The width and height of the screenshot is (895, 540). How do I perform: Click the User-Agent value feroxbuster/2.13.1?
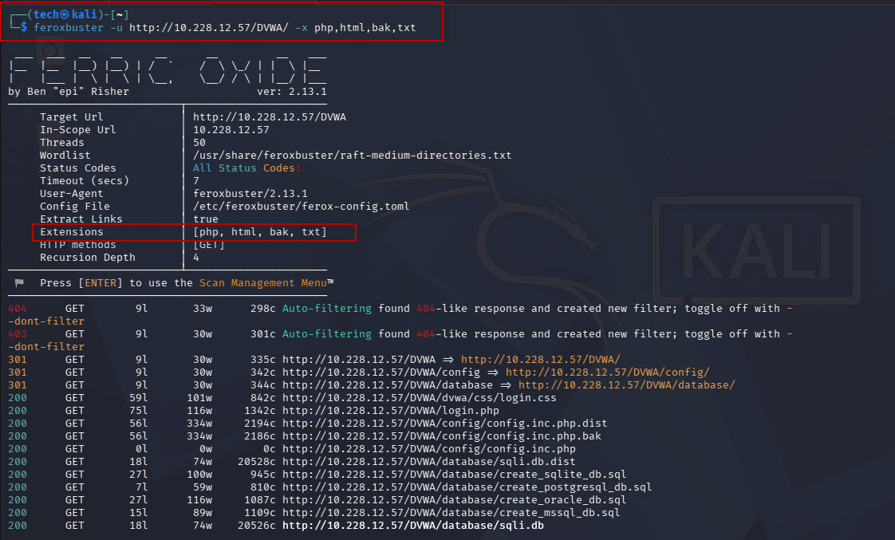click(250, 194)
